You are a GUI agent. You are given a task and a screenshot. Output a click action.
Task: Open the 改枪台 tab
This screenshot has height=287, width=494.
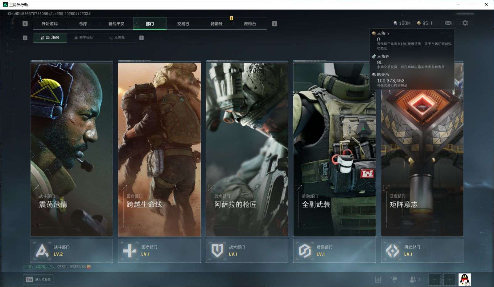pos(250,24)
